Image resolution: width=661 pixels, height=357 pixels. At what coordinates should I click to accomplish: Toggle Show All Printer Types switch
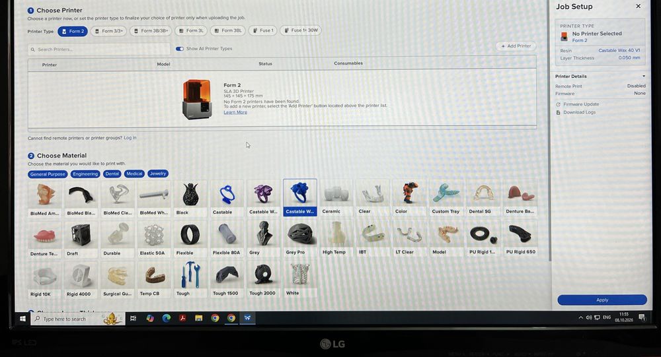tap(180, 49)
